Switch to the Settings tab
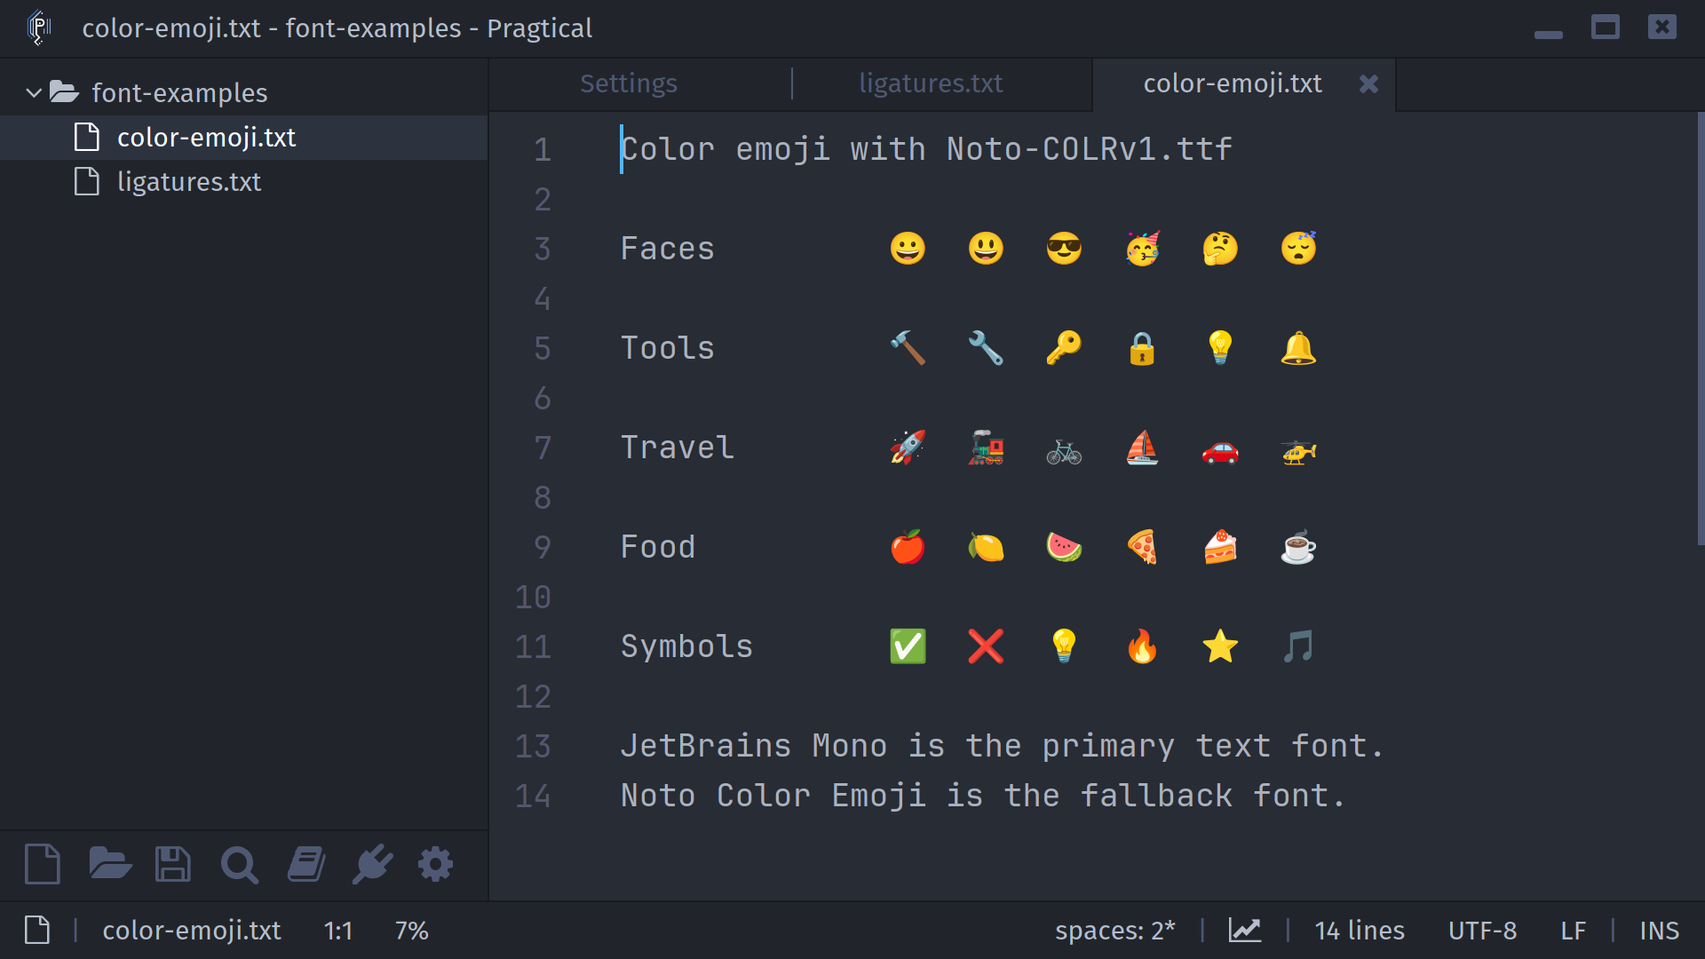 point(629,83)
